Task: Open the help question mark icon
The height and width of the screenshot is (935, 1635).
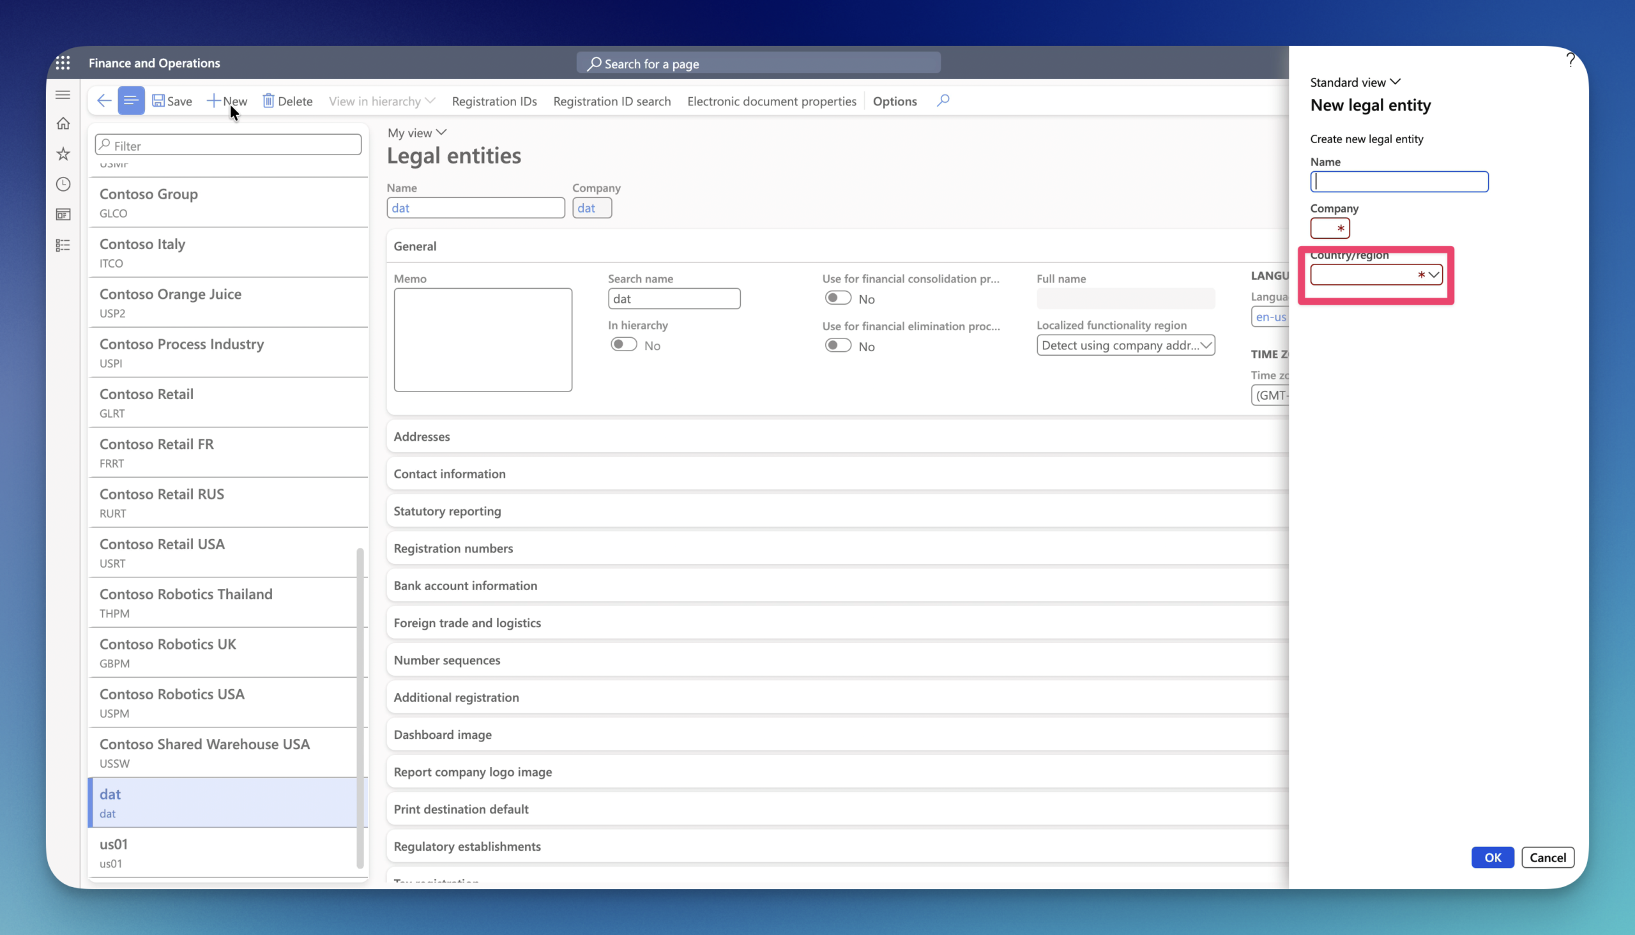Action: pos(1570,60)
